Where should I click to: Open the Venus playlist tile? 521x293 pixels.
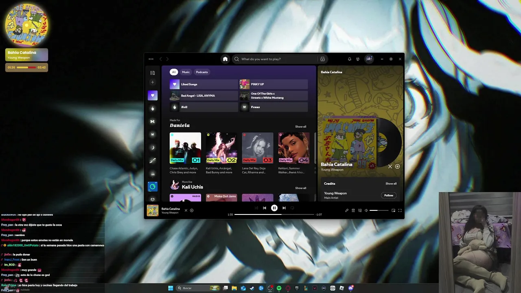tap(274, 107)
